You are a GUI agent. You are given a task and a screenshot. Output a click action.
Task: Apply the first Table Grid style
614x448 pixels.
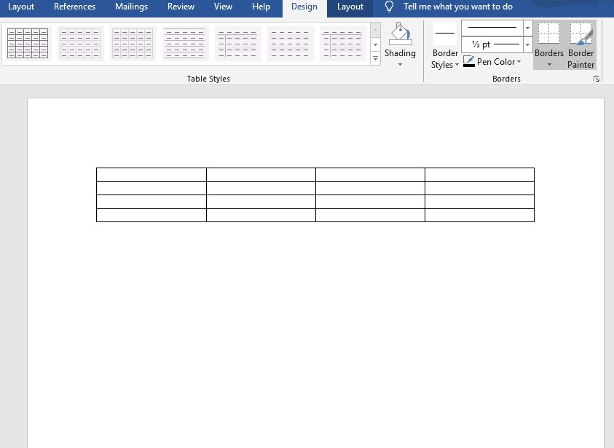(28, 44)
